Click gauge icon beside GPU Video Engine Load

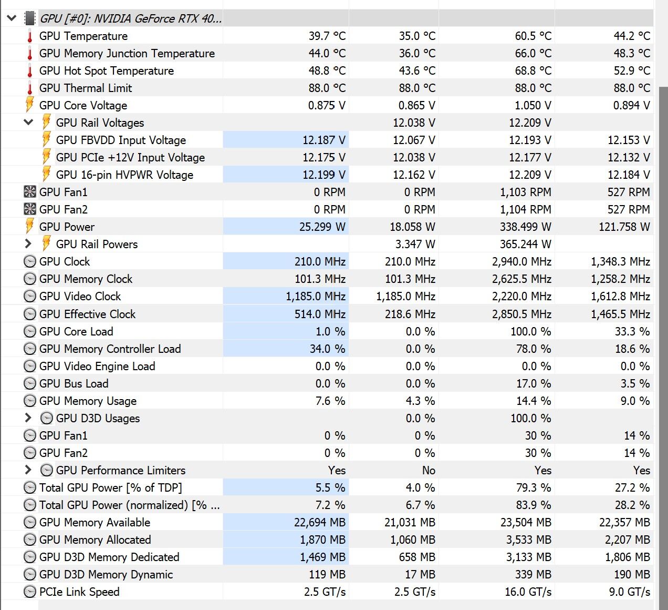pos(30,366)
